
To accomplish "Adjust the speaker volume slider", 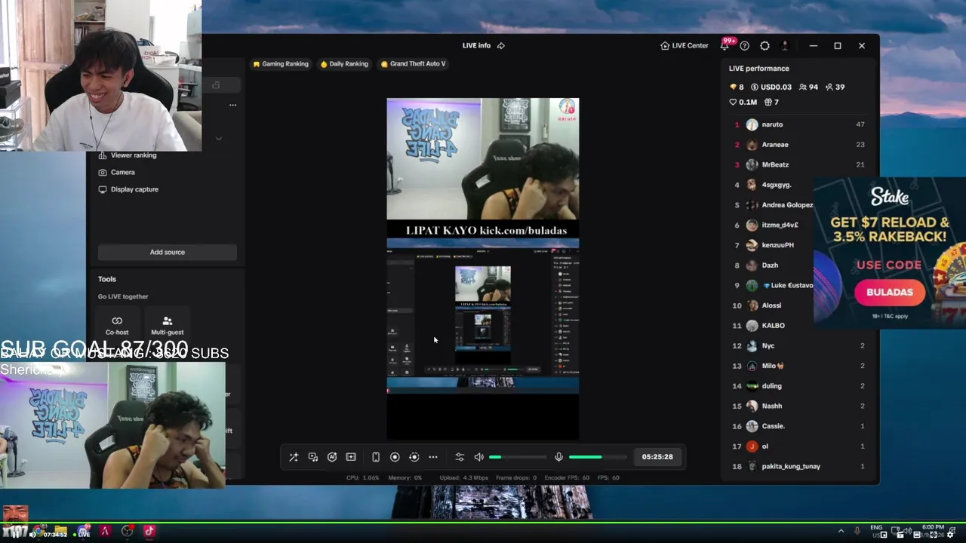I will point(518,457).
